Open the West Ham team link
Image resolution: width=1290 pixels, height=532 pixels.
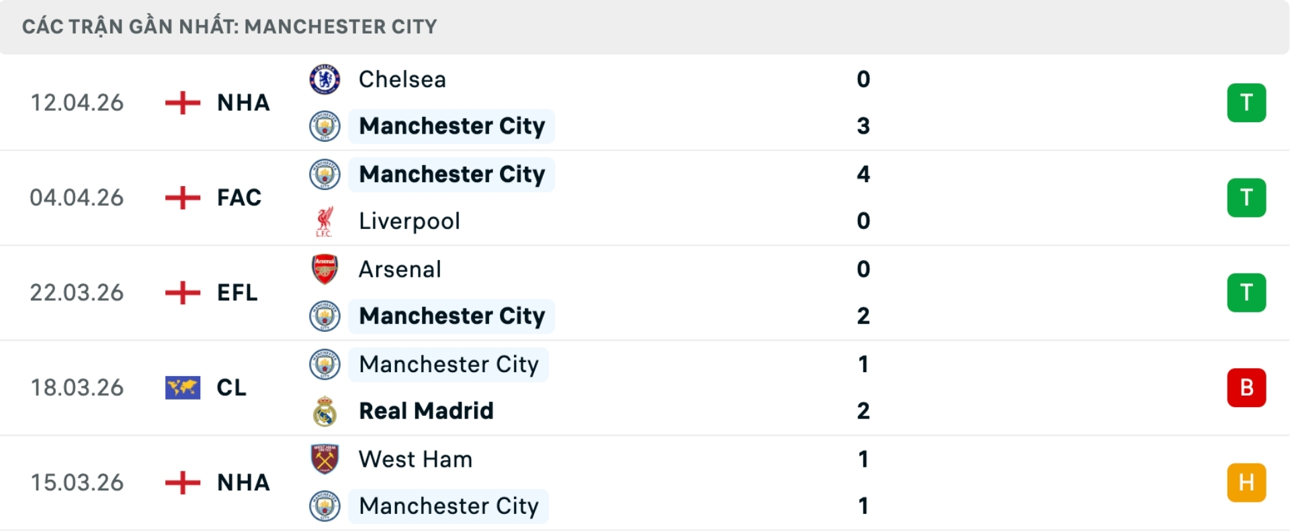(x=415, y=459)
